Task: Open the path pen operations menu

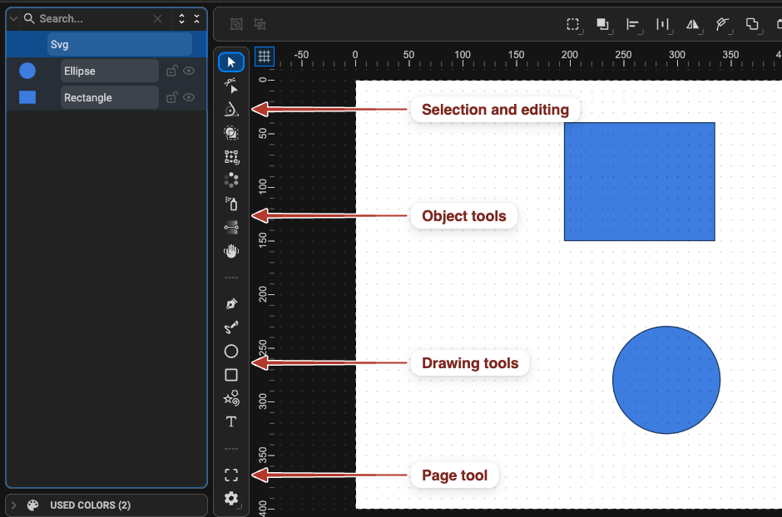Action: tap(722, 24)
